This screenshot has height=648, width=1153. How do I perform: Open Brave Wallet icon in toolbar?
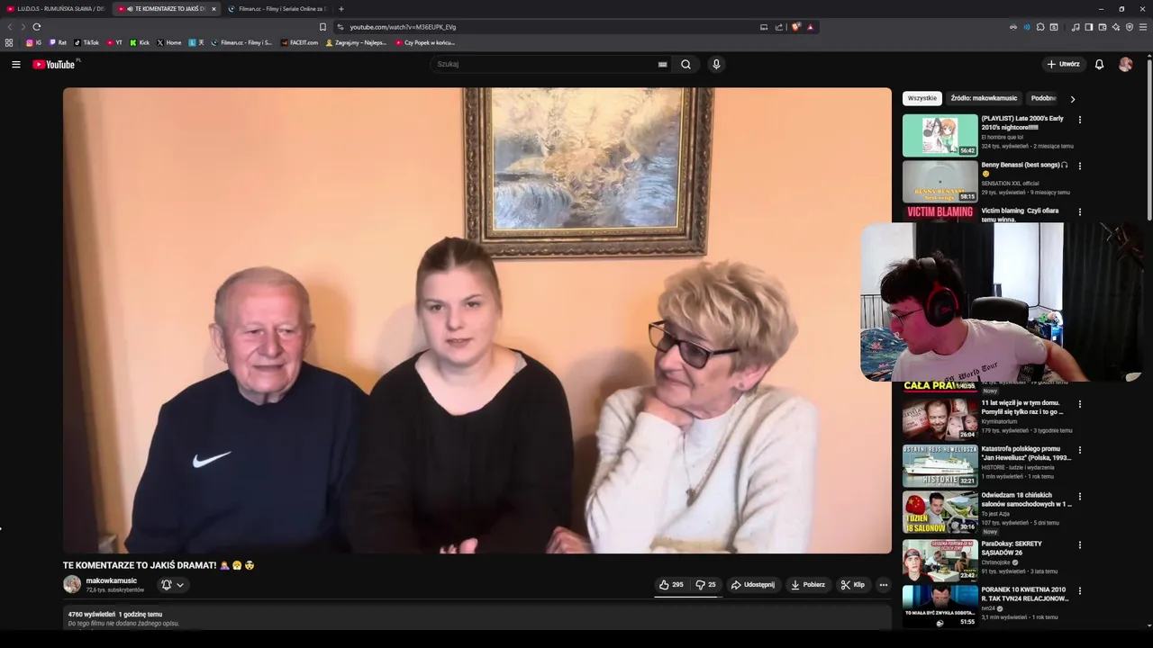point(1102,27)
